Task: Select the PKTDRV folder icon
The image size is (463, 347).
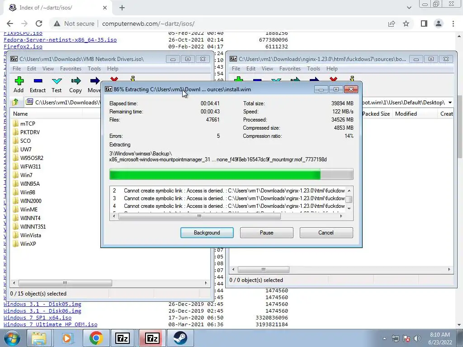Action: (16, 132)
